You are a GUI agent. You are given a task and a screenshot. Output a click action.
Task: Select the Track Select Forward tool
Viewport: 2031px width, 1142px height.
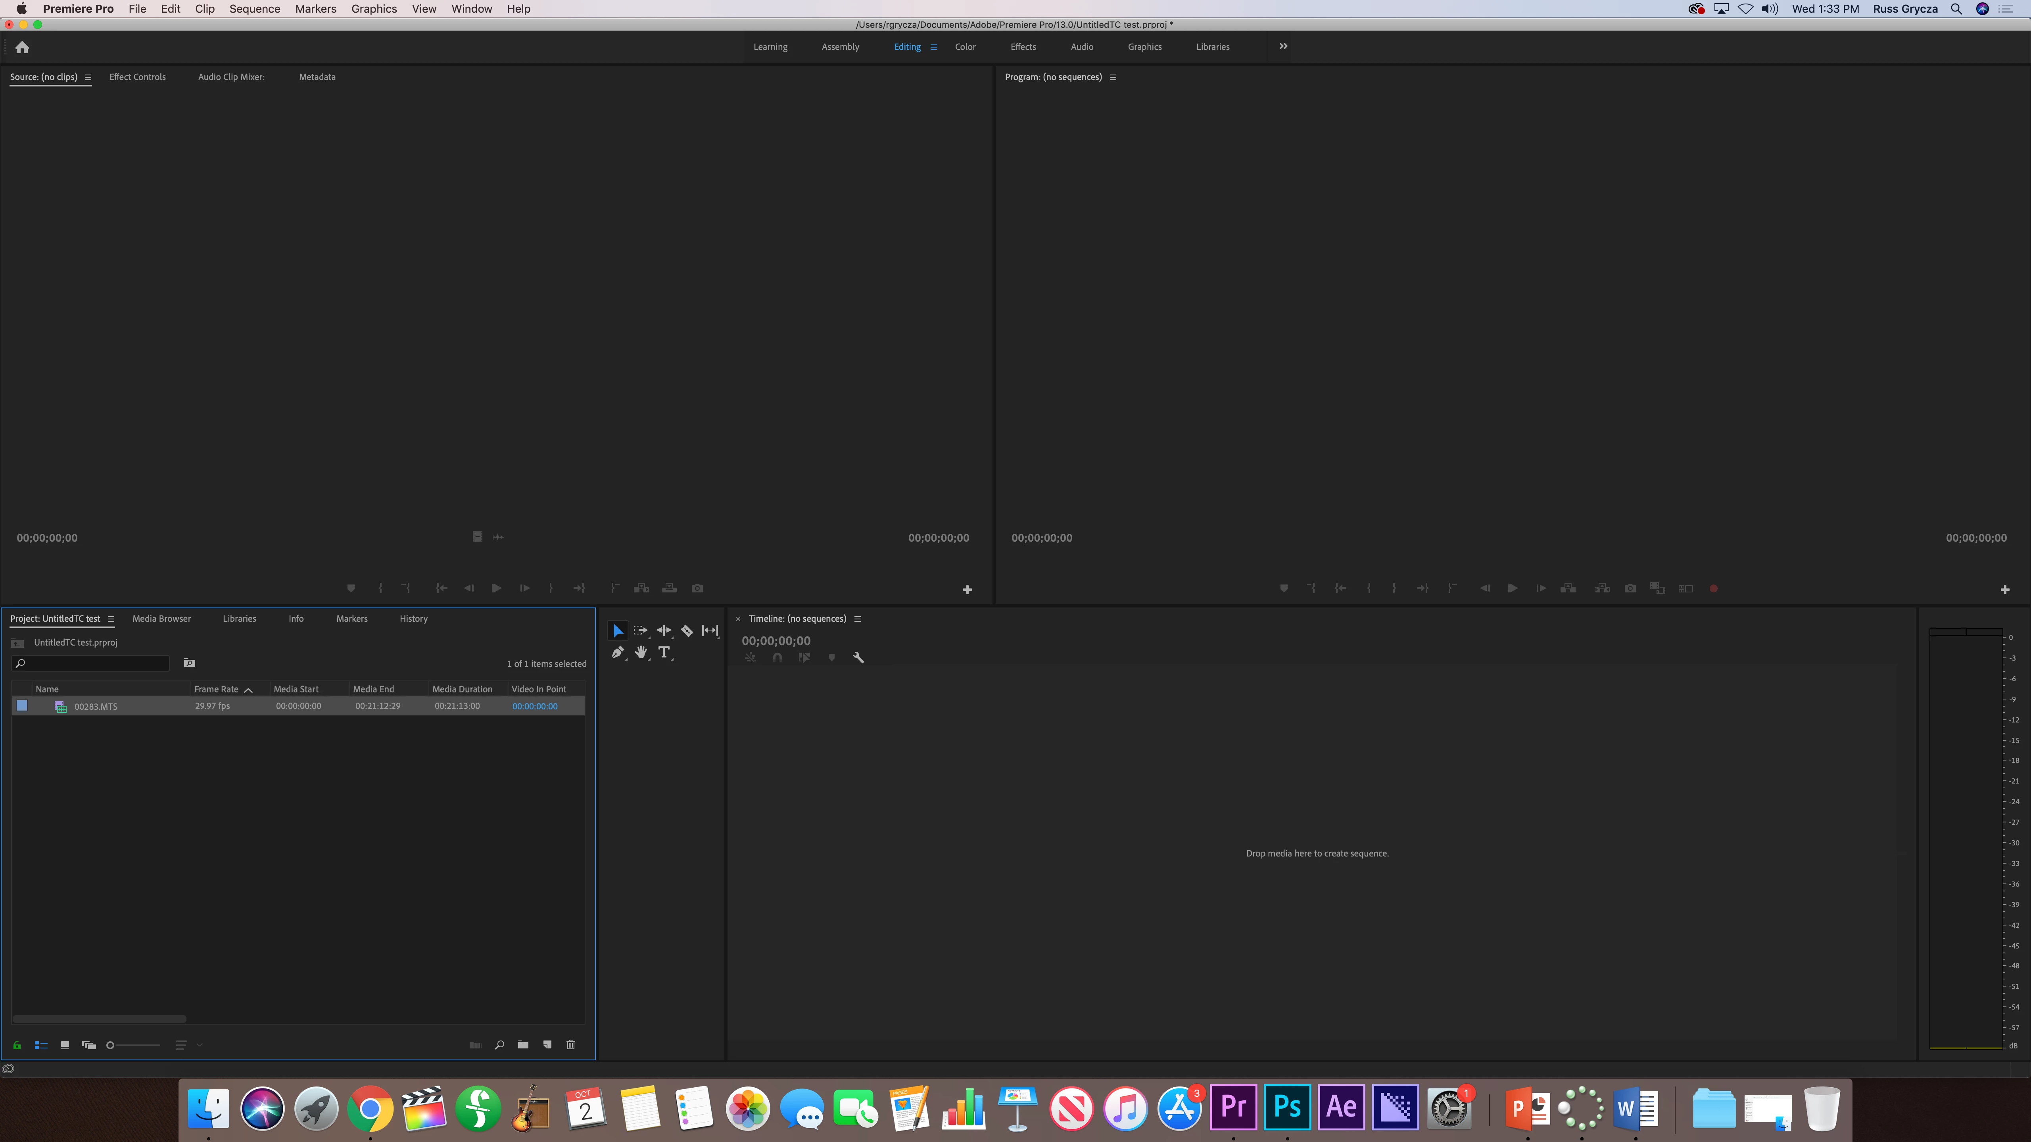click(x=640, y=630)
